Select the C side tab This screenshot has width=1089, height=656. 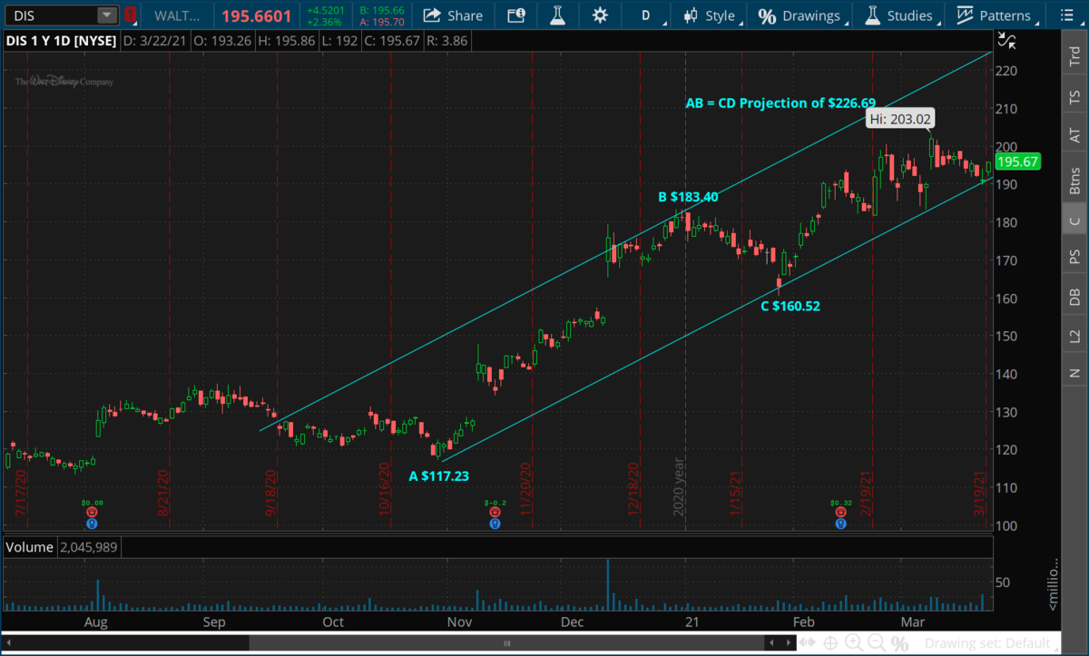[x=1074, y=220]
